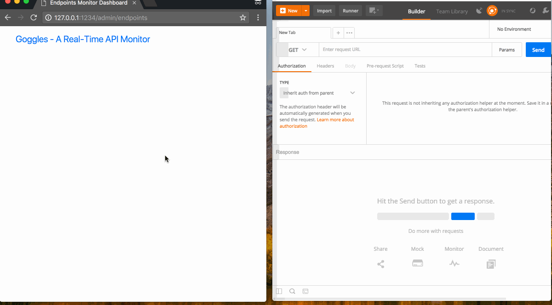Switch to the Headers tab
Image resolution: width=552 pixels, height=305 pixels.
tap(325, 66)
